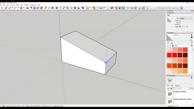The image size is (194, 109).
Task: Switch to Components Edit tab
Action: pyautogui.click(x=172, y=86)
